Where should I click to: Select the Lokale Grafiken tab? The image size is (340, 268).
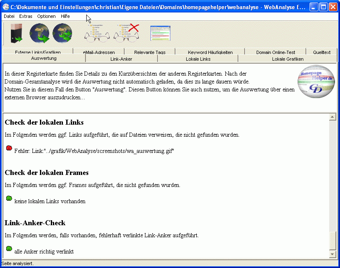(x=287, y=59)
